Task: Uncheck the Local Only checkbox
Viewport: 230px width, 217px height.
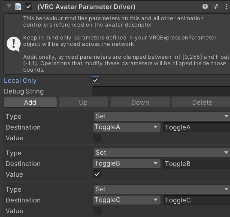Action: [96, 80]
